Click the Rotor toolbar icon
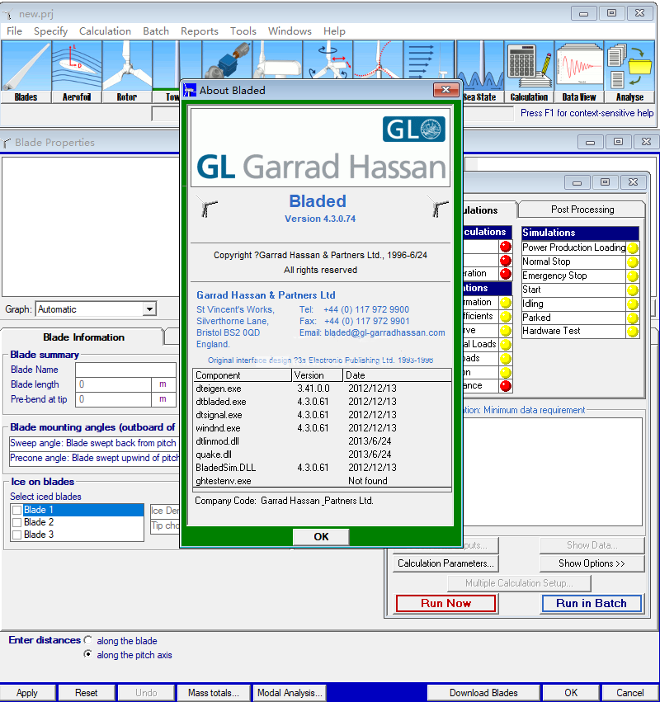Viewport: 660px width, 702px height. (126, 71)
